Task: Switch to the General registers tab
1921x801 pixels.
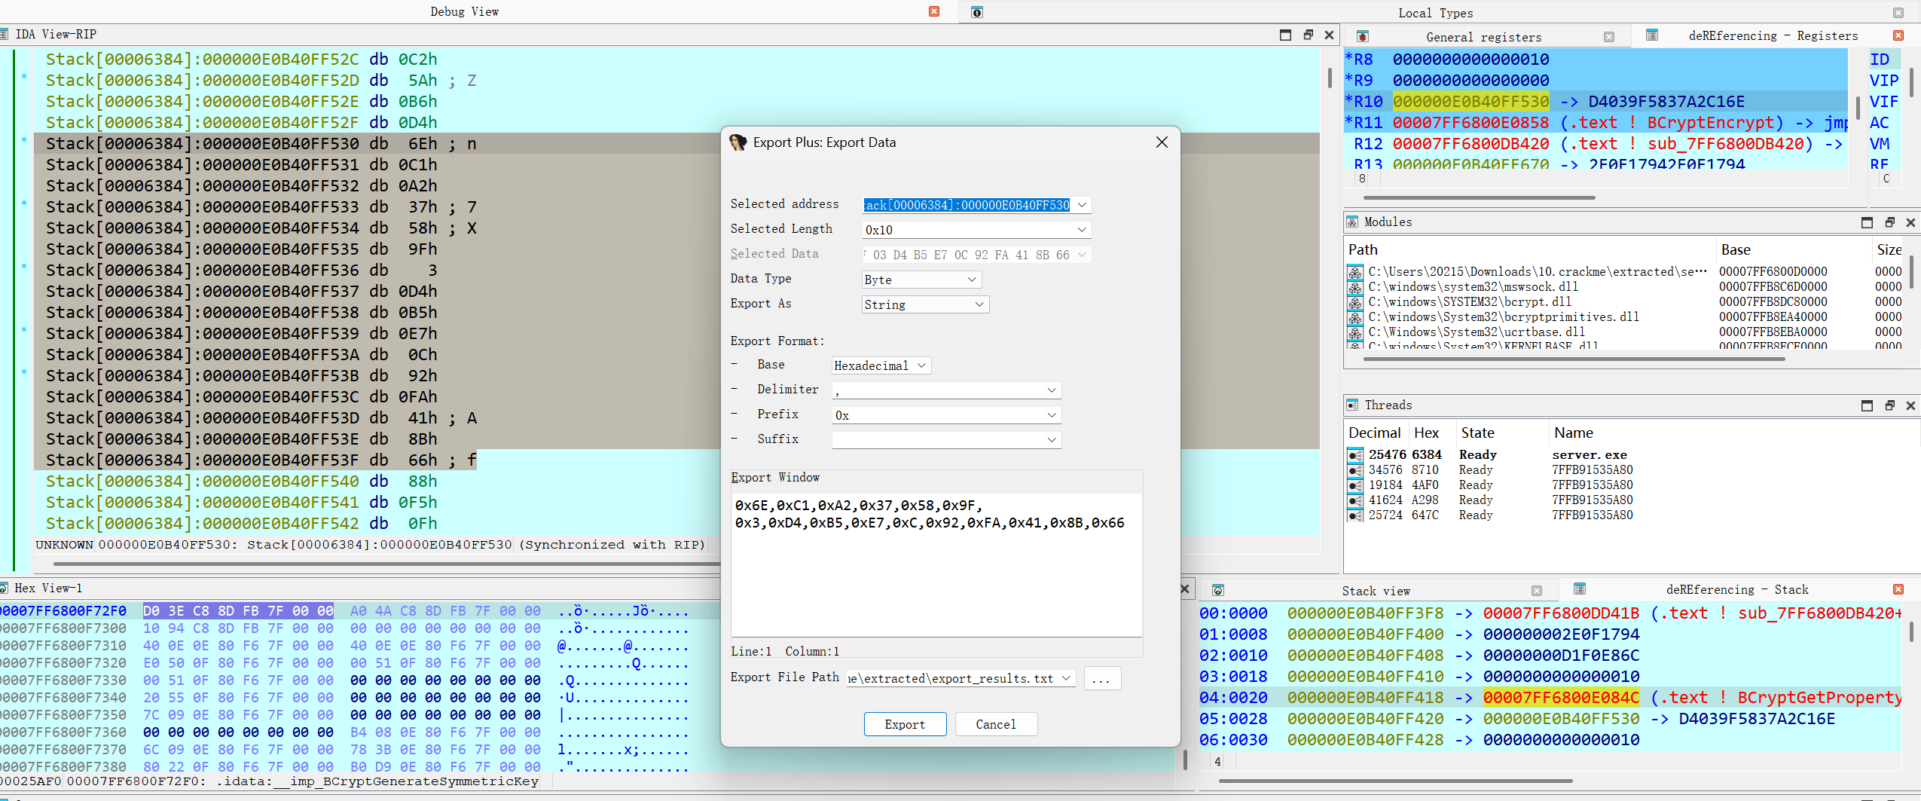Action: click(x=1483, y=37)
